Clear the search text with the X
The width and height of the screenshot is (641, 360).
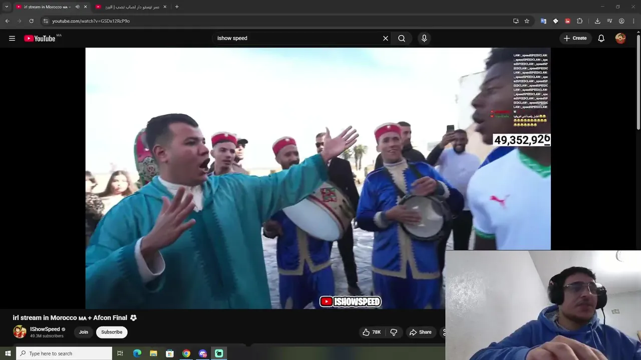[386, 38]
